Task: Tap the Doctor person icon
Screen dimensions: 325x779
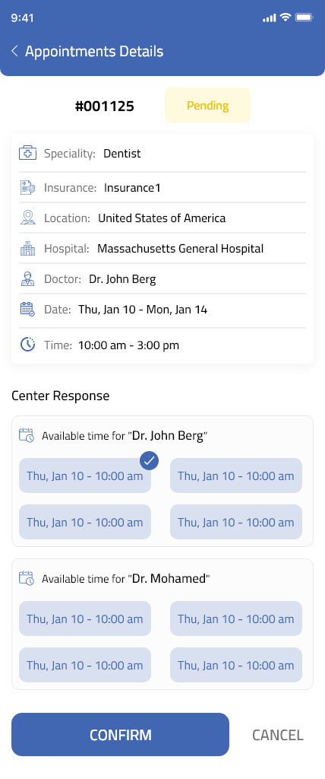Action: (x=27, y=278)
